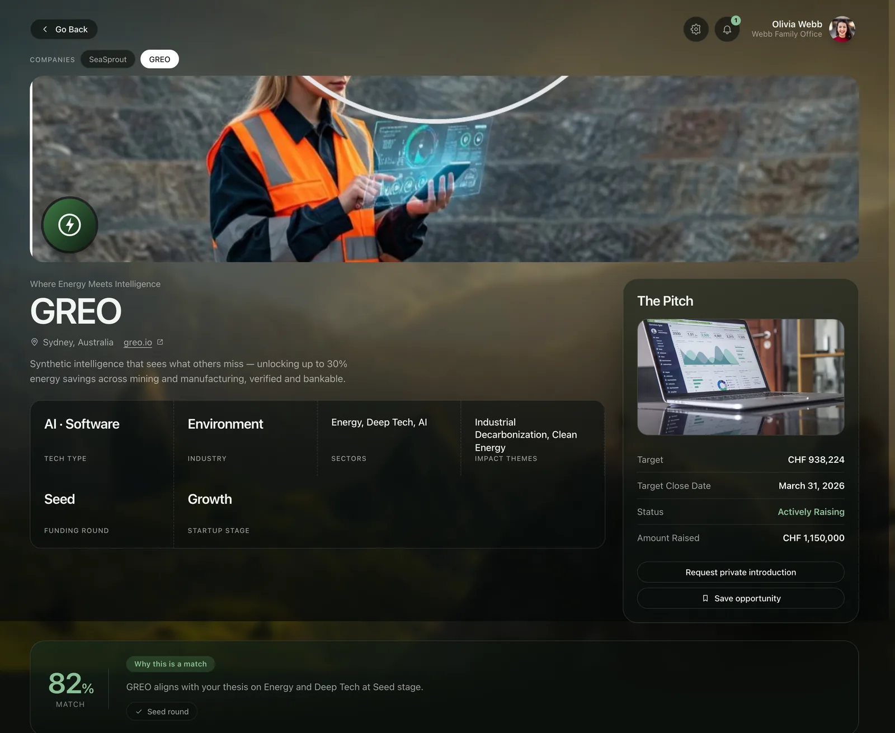This screenshot has width=895, height=733.
Task: Select the GREO company tab
Action: click(x=159, y=59)
